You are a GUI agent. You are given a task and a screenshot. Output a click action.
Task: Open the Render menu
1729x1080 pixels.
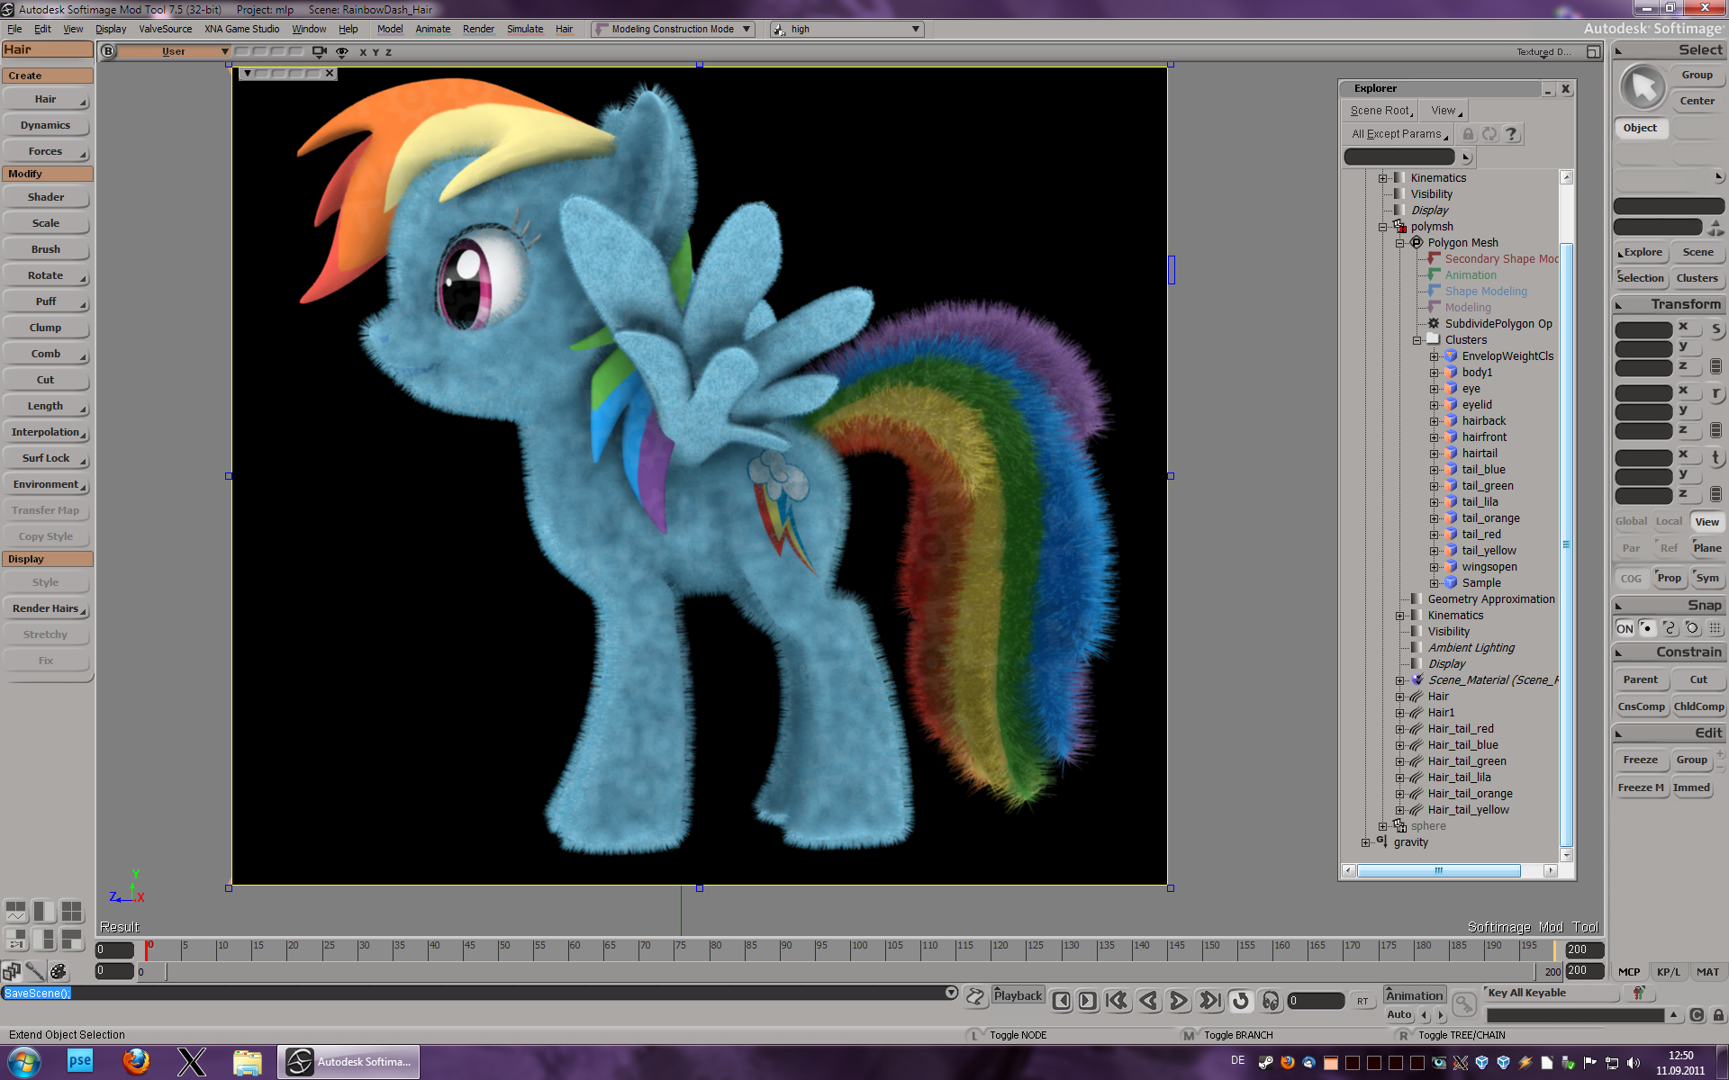pyautogui.click(x=478, y=29)
